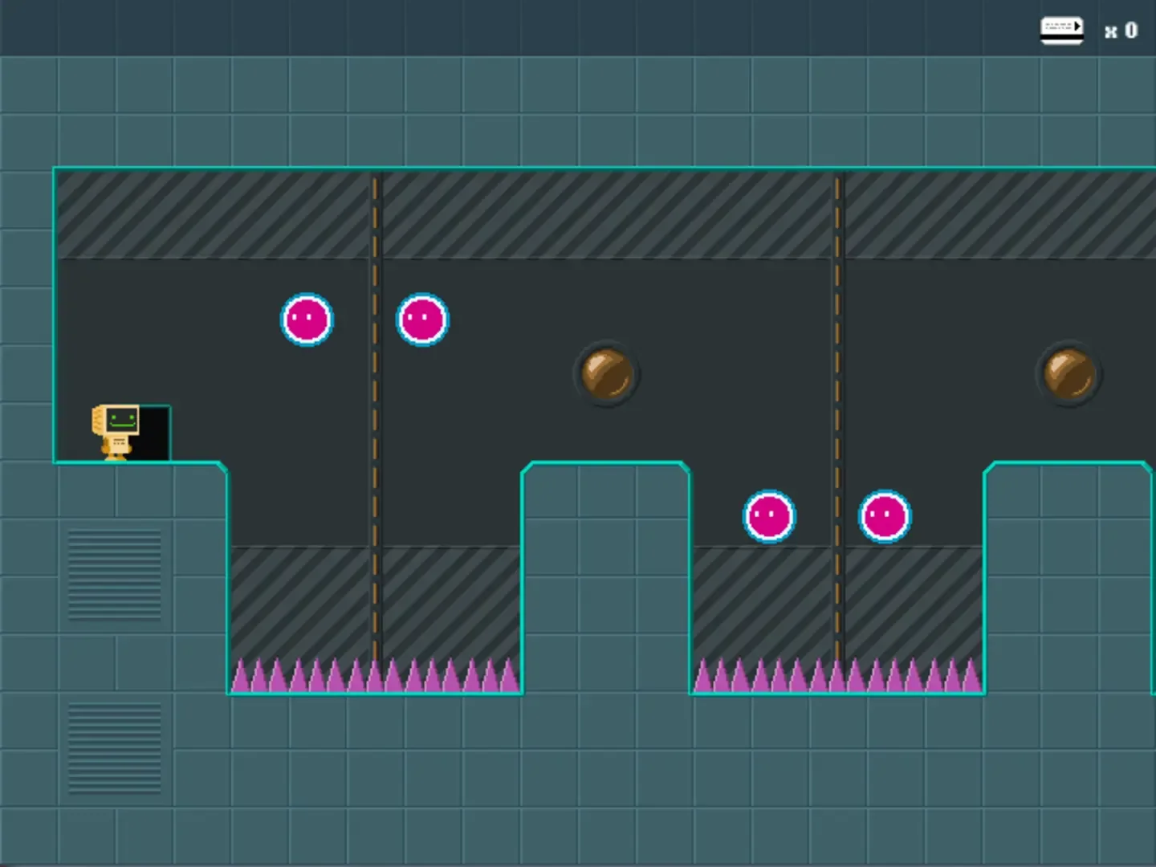1156x867 pixels.
Task: Tap the lower pink blob right of second rail
Action: click(885, 516)
